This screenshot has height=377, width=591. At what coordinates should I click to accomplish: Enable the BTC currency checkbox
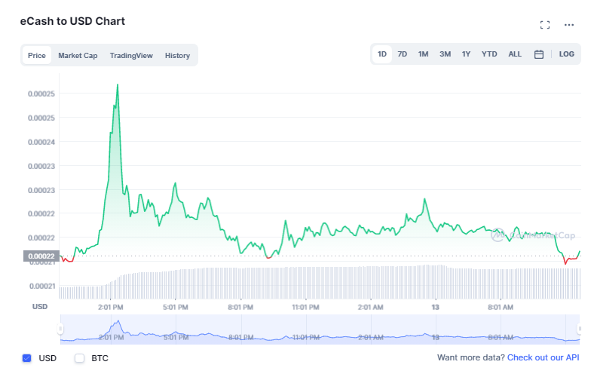coord(80,357)
